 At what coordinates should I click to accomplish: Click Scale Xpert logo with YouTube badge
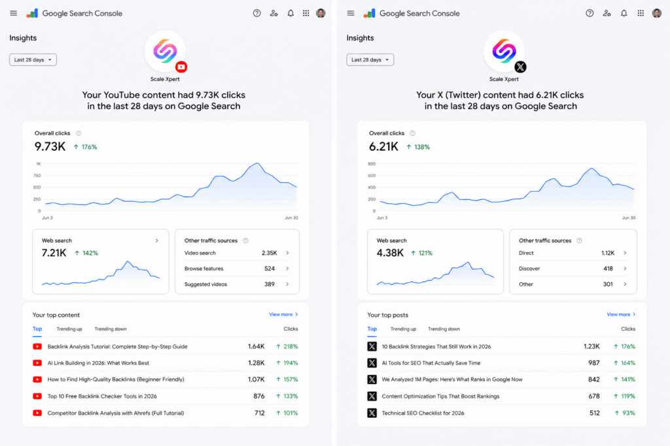point(166,51)
